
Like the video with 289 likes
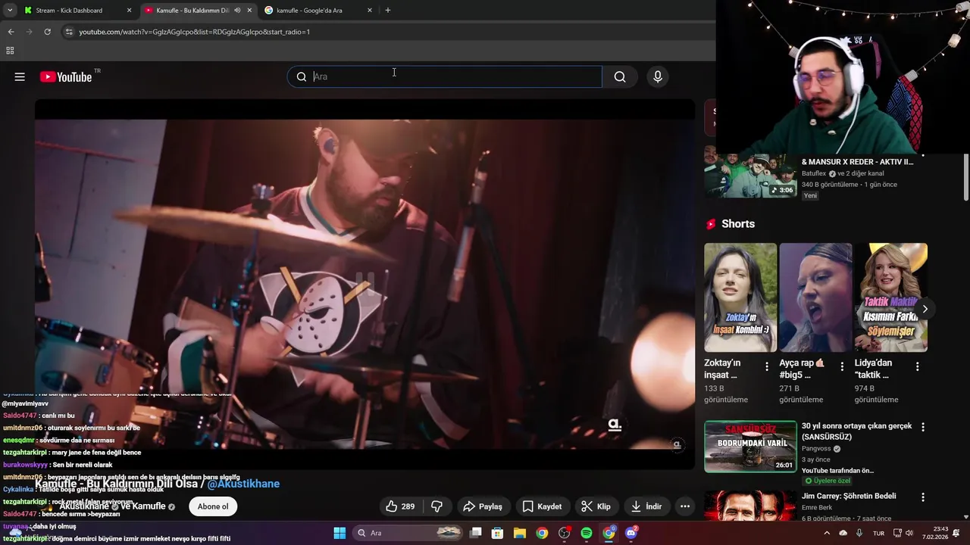tap(400, 506)
